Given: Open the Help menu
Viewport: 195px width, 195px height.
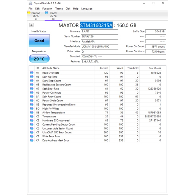Looking at the screenshot, I should click(x=76, y=9).
